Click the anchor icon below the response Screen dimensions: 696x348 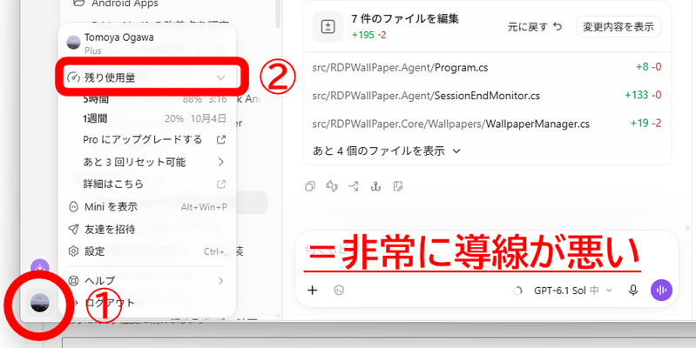[x=376, y=187]
